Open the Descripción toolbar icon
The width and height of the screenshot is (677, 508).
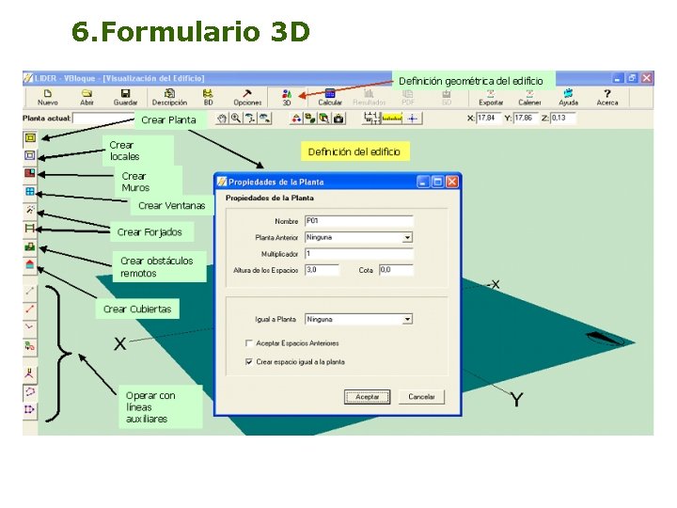coord(169,97)
